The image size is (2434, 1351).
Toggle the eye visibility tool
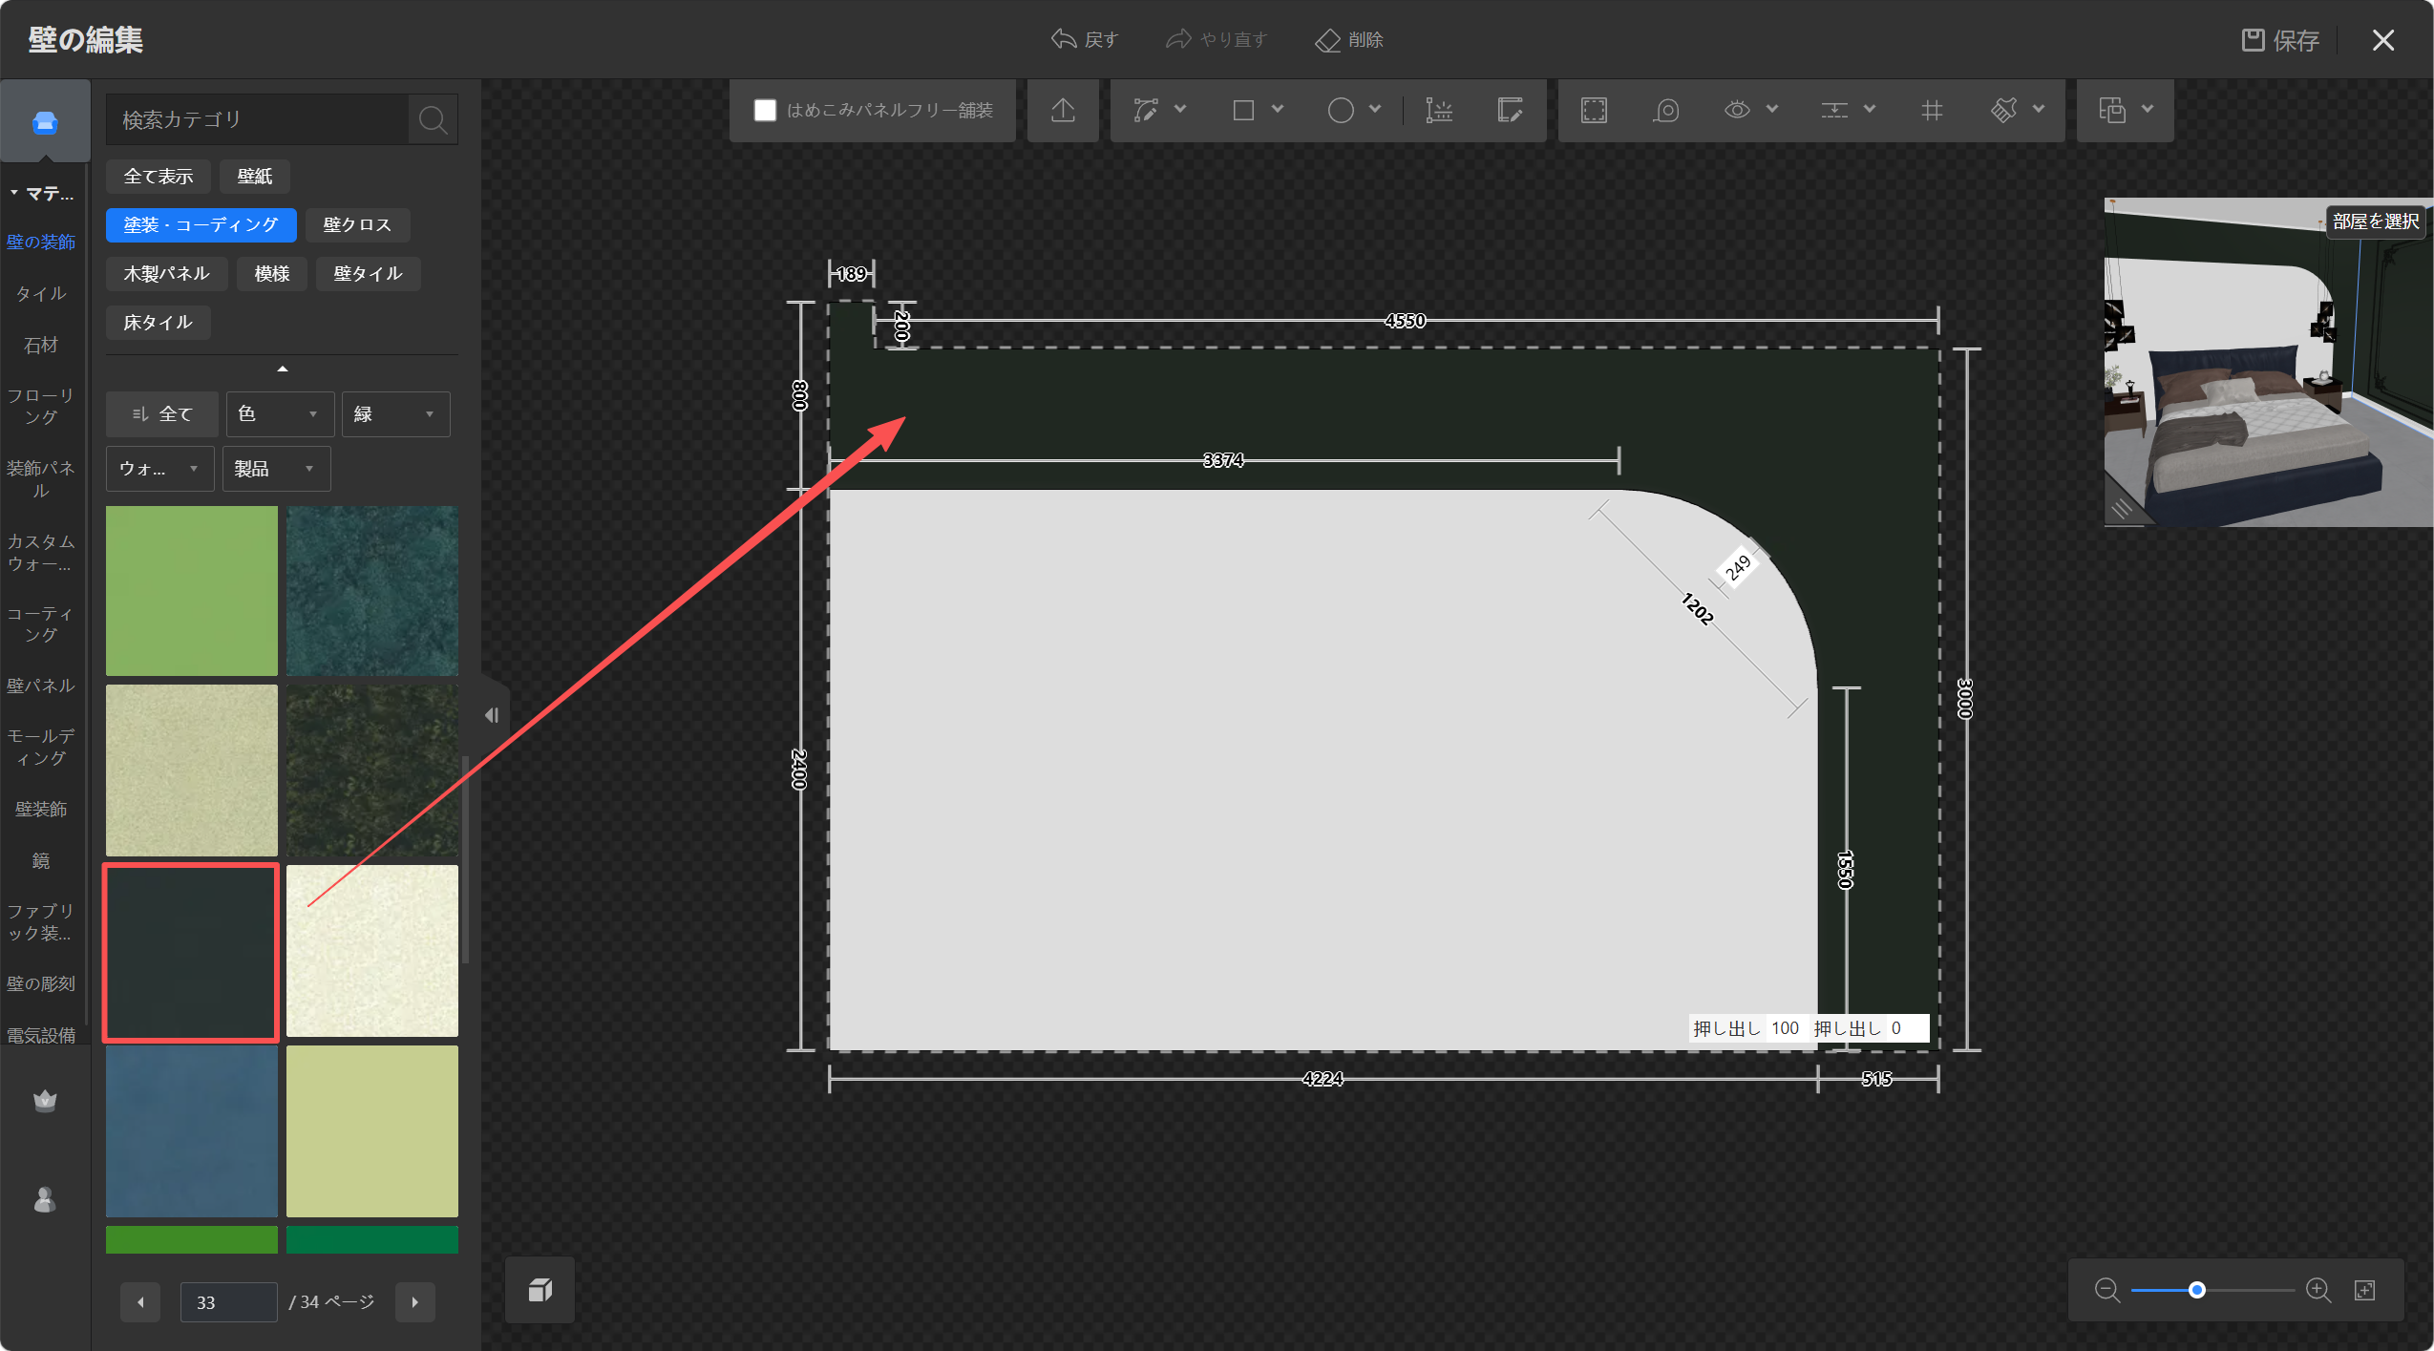click(x=1737, y=110)
